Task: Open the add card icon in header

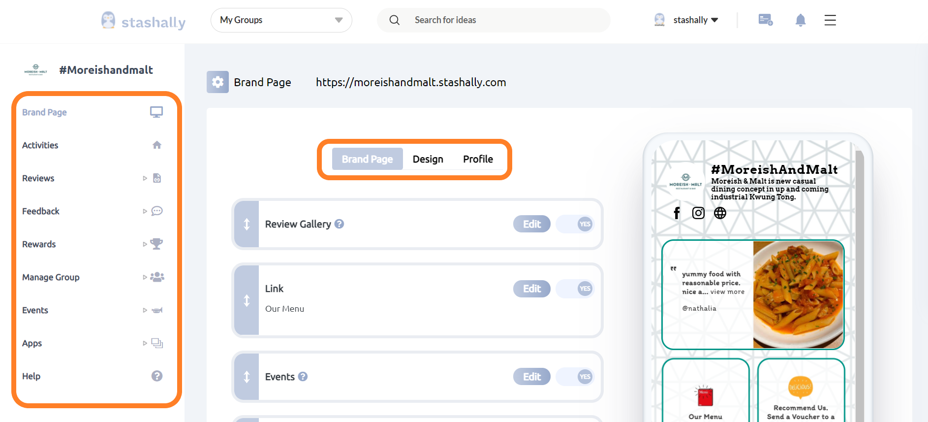Action: (765, 20)
